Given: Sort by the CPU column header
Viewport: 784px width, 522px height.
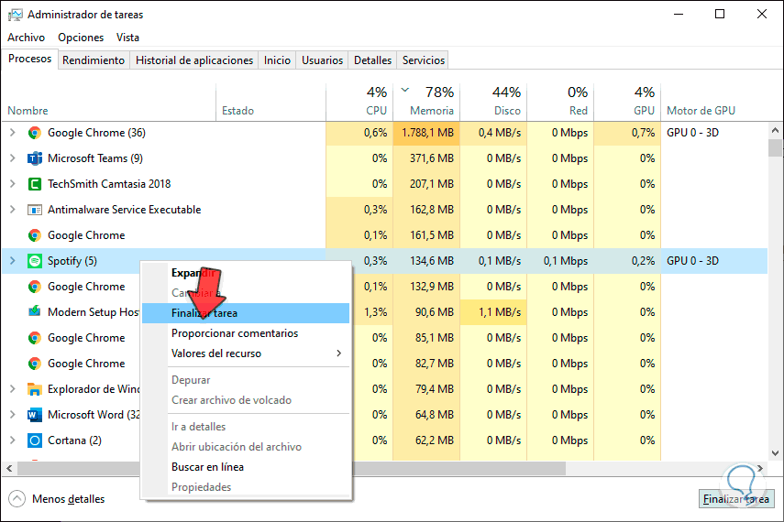Looking at the screenshot, I should click(359, 103).
